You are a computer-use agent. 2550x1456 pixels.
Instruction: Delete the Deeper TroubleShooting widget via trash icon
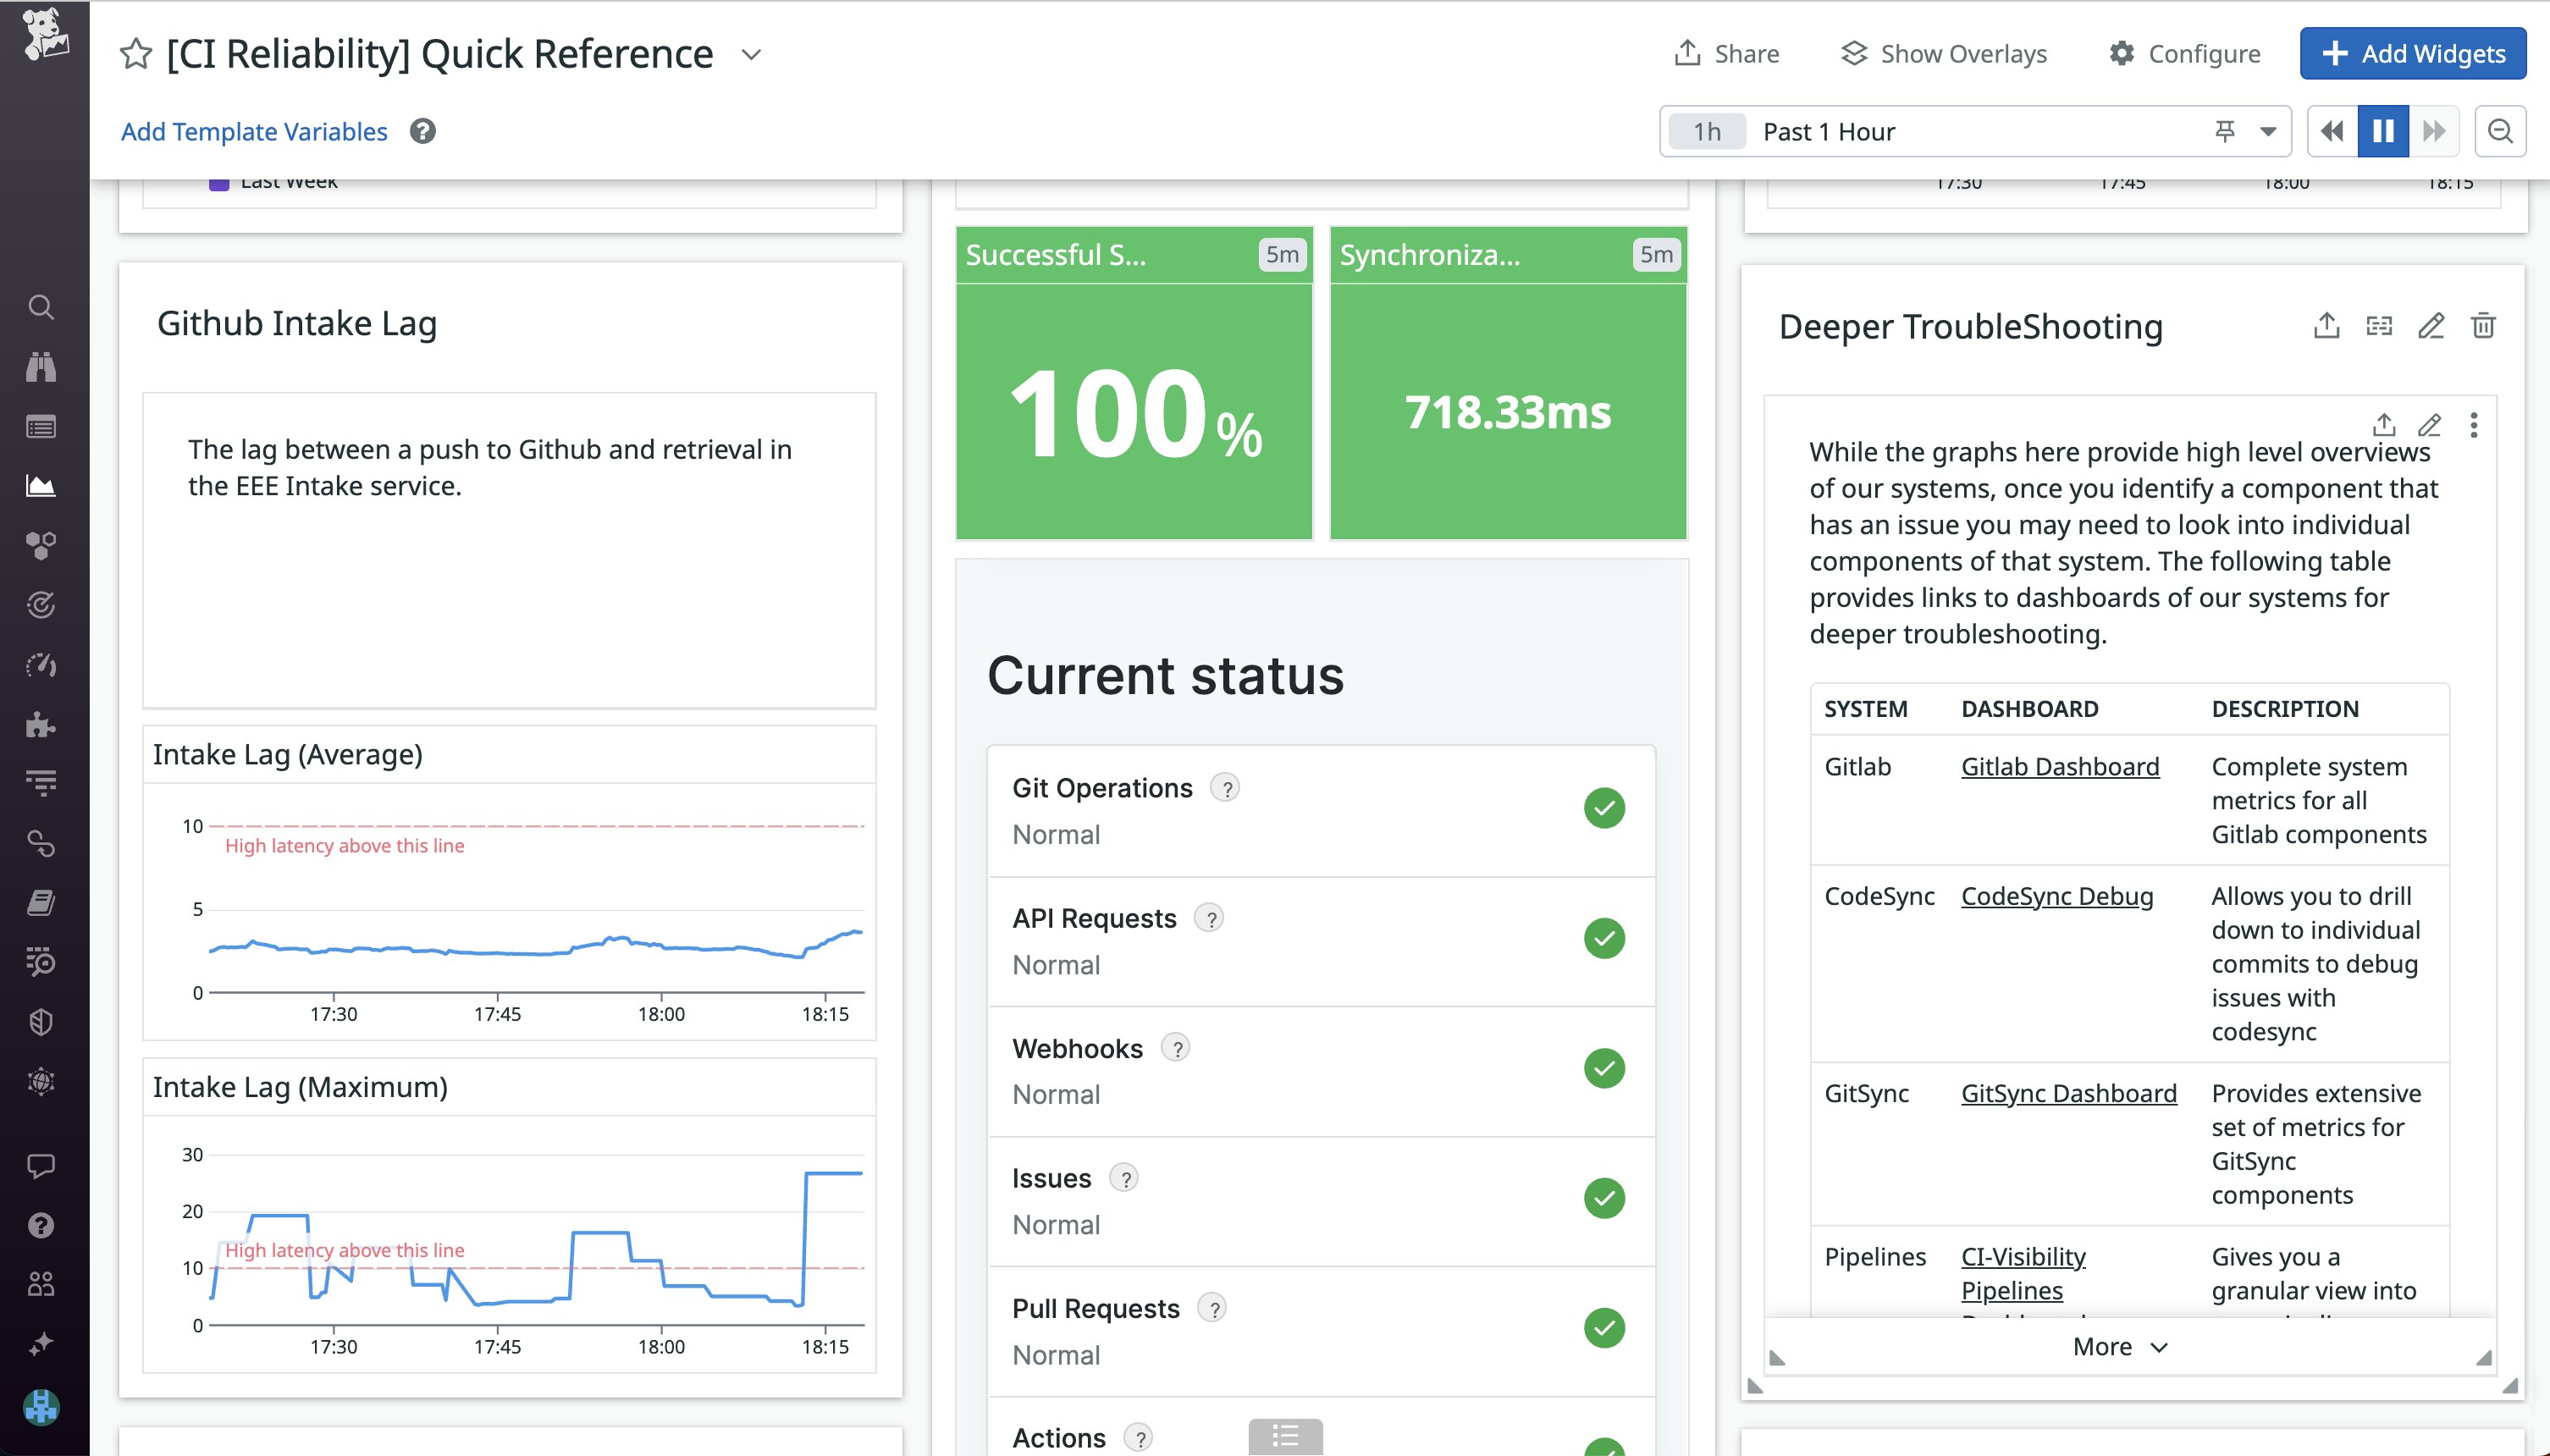point(2484,326)
